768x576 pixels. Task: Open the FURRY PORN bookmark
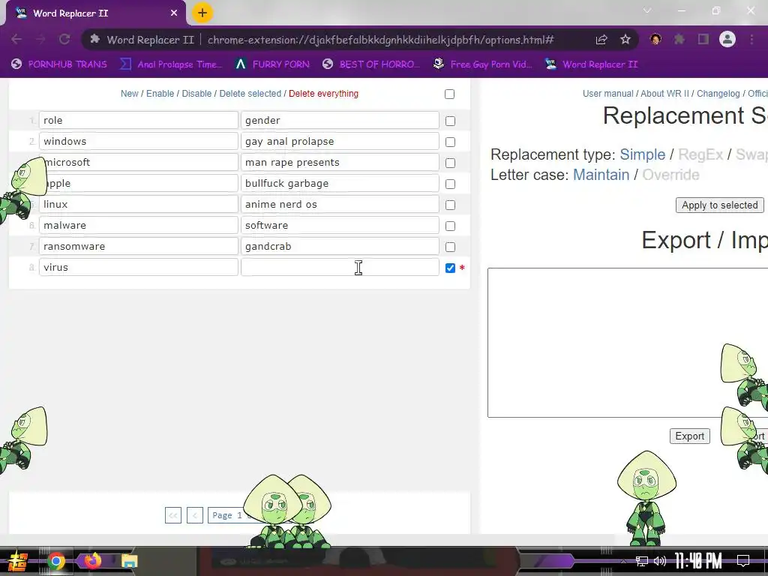[272, 64]
